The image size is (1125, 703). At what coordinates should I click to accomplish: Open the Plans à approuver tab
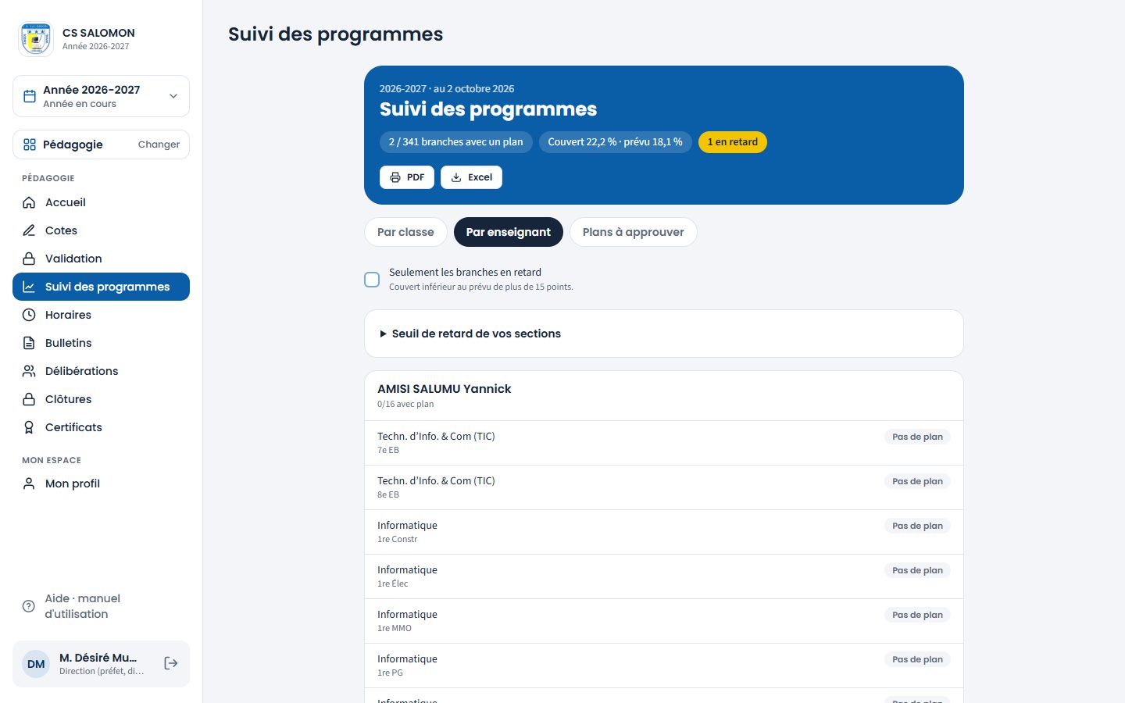634,232
